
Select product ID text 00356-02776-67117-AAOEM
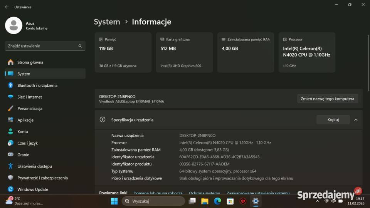(x=204, y=164)
